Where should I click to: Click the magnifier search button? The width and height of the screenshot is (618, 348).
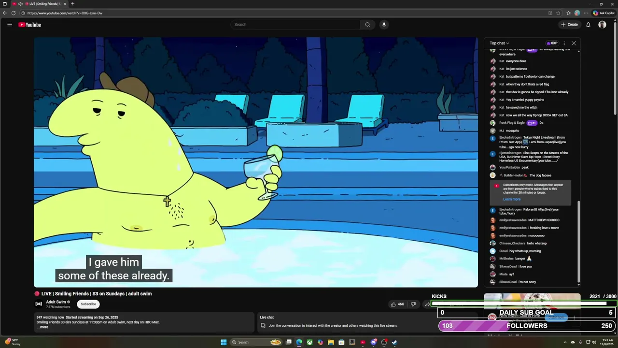point(367,25)
